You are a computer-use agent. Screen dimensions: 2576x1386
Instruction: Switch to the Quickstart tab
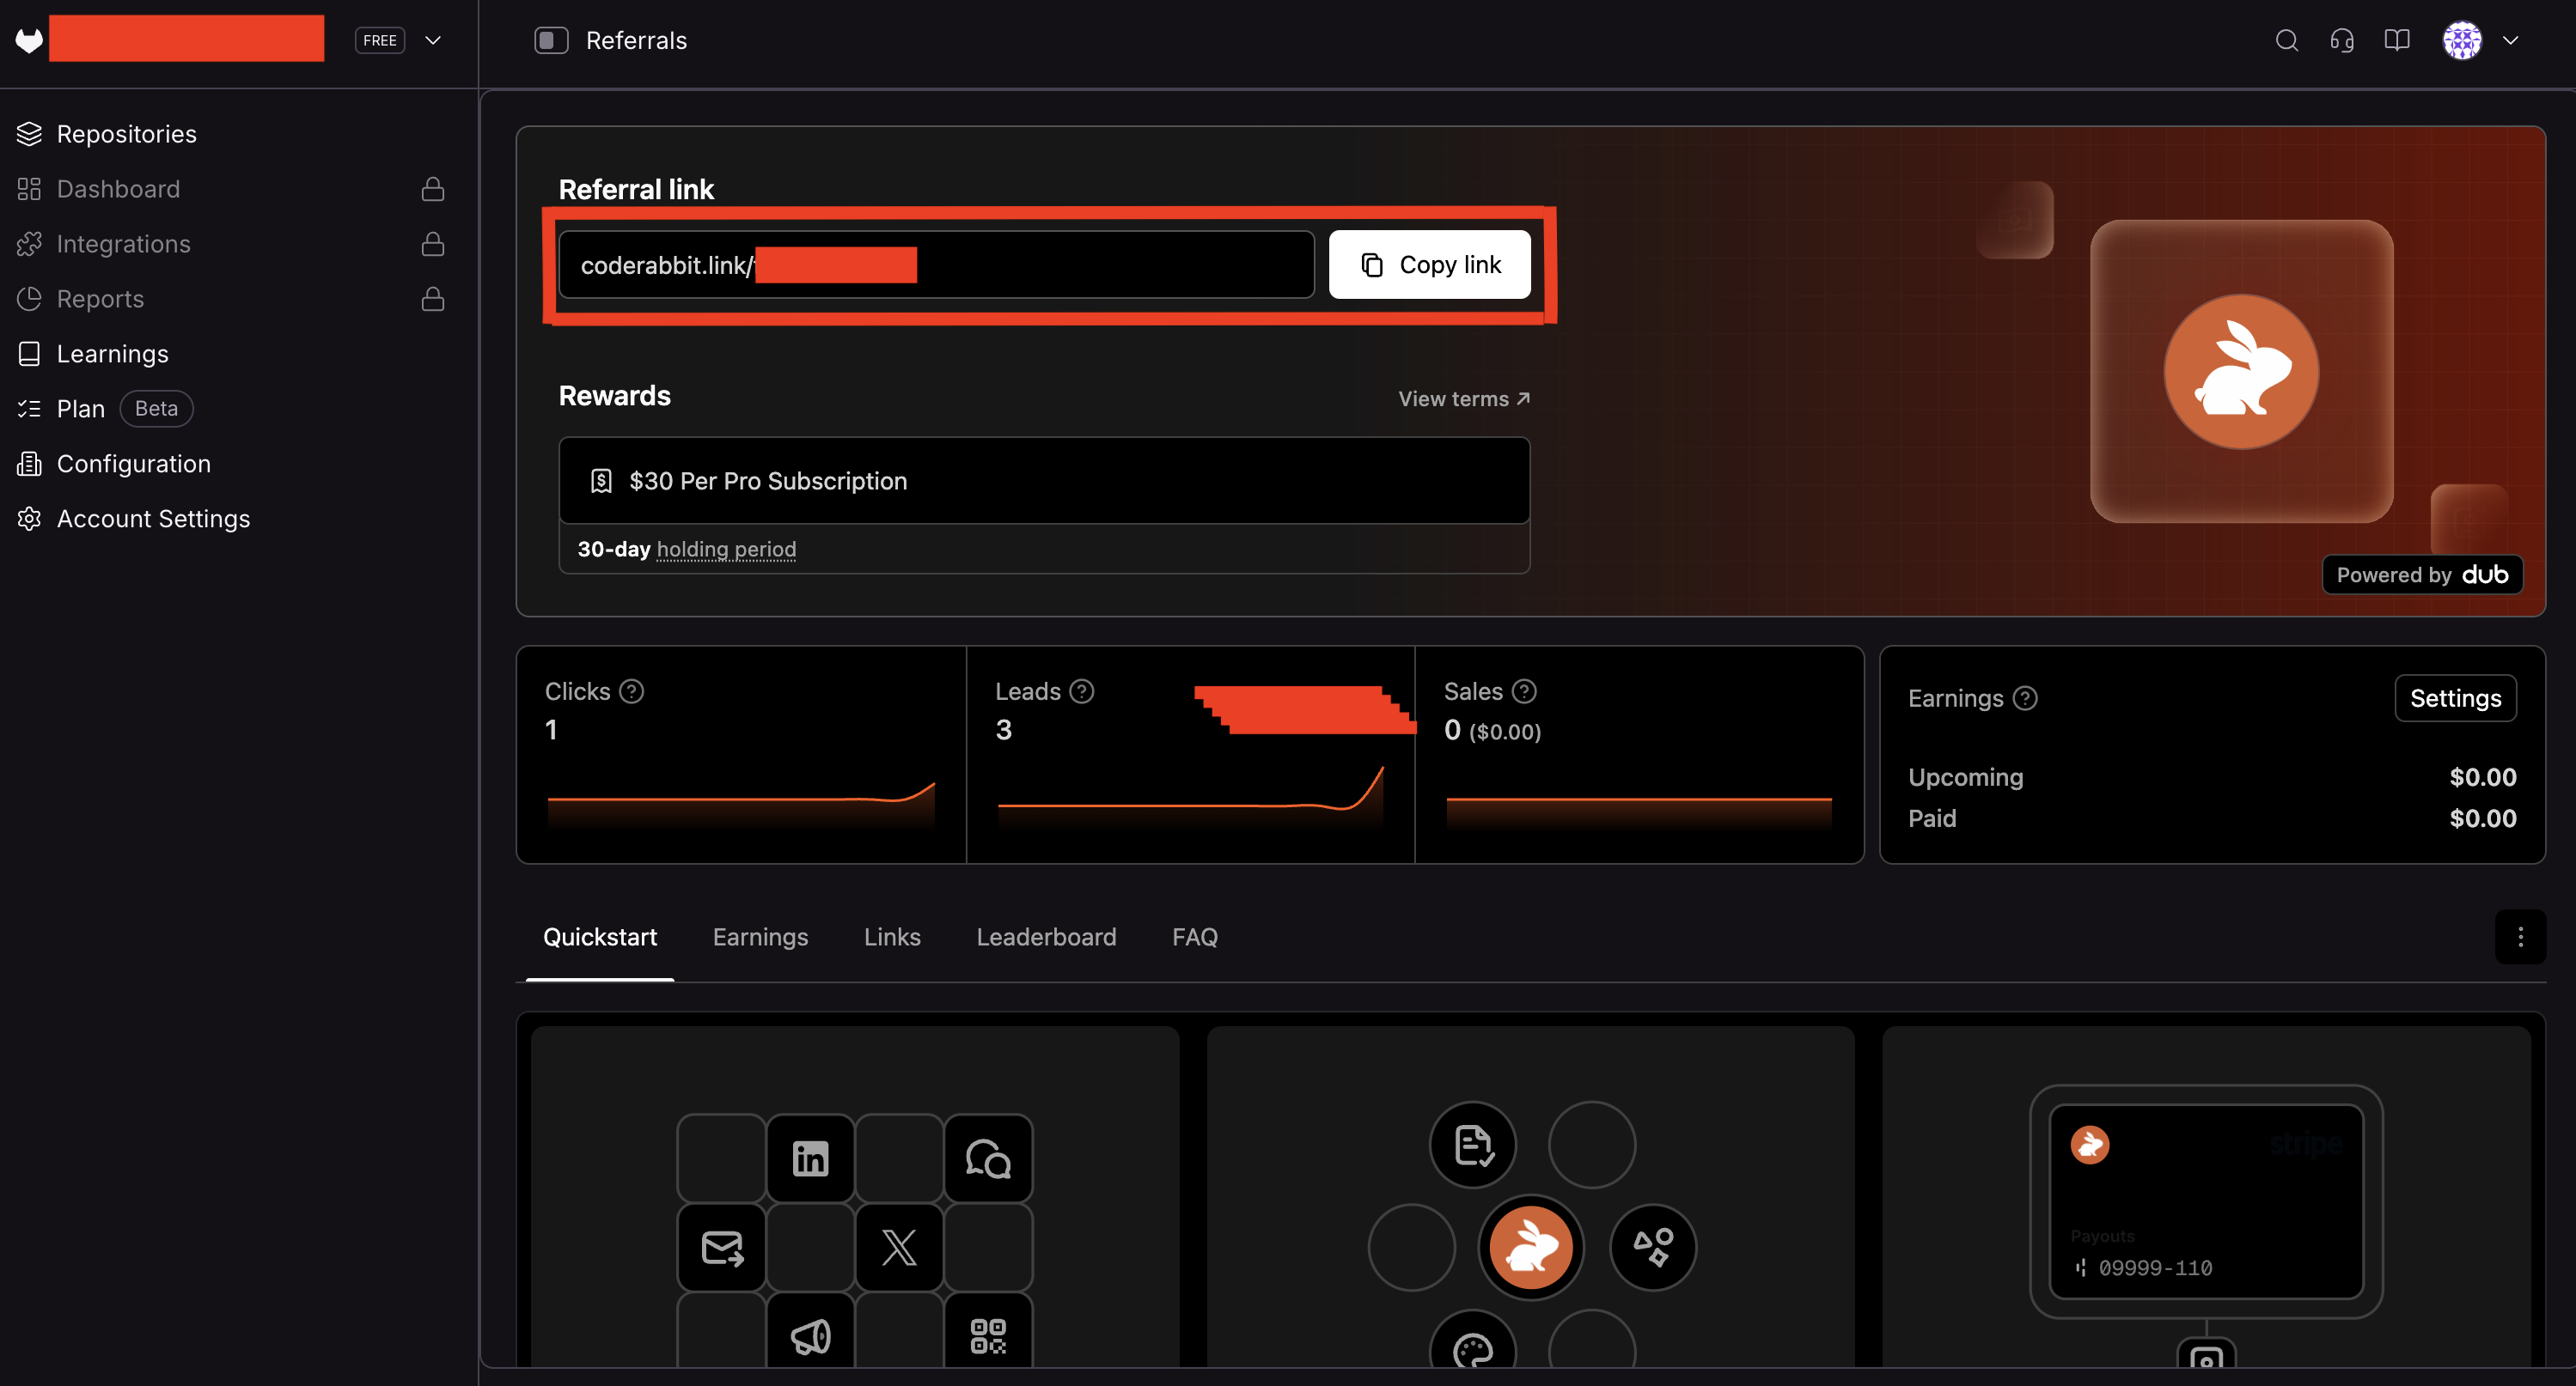point(600,938)
